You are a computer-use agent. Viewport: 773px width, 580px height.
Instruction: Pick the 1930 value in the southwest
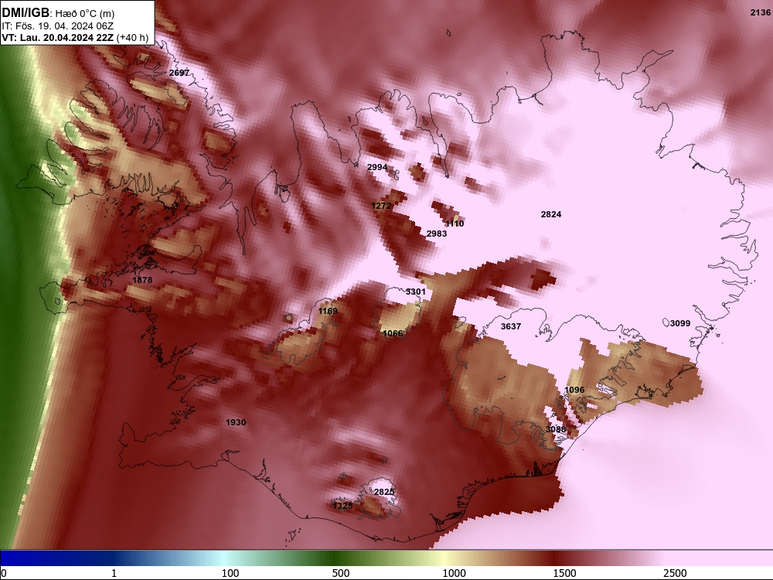tap(236, 422)
